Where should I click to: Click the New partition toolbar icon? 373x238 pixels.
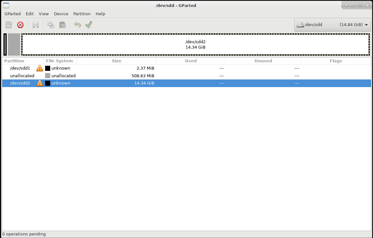9,25
